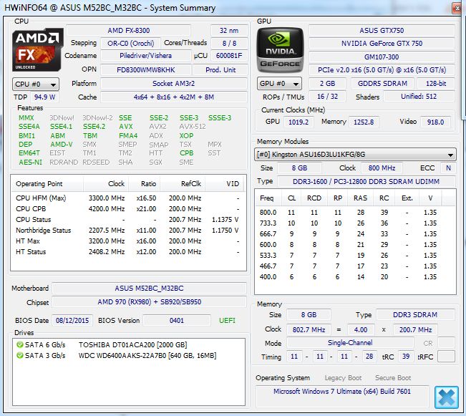The width and height of the screenshot is (466, 416).
Task: Click the PCIe v2.0 x16 interface field
Action: pos(382,70)
